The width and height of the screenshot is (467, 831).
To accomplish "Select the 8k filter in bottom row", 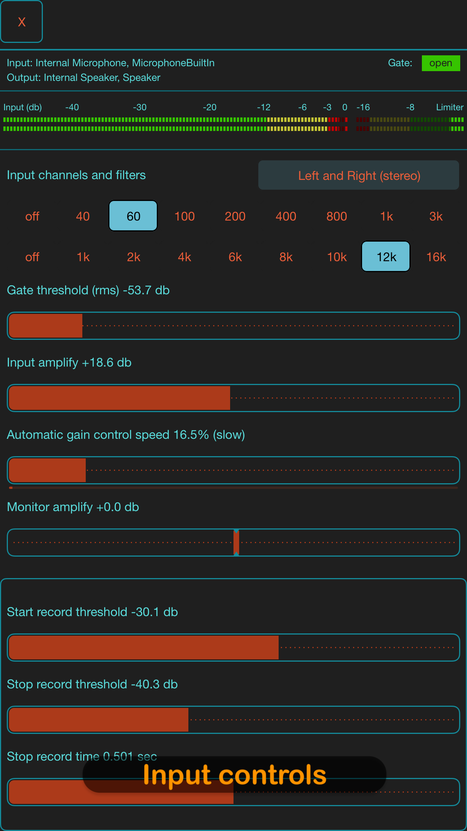I will point(285,257).
